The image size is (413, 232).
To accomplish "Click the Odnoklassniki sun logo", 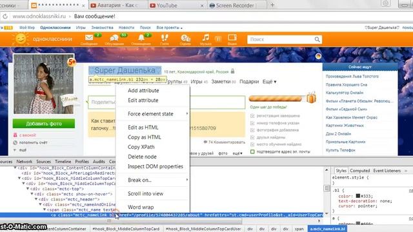I will point(21,39).
